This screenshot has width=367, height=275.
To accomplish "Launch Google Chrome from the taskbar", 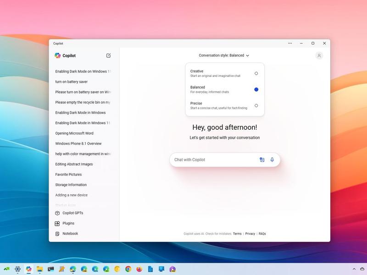I will pyautogui.click(x=128, y=269).
